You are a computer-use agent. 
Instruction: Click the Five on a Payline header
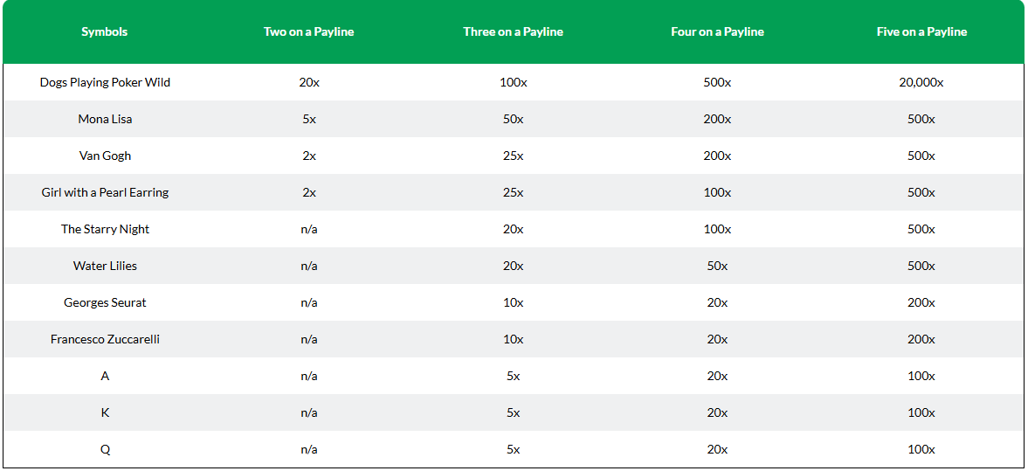tap(921, 31)
